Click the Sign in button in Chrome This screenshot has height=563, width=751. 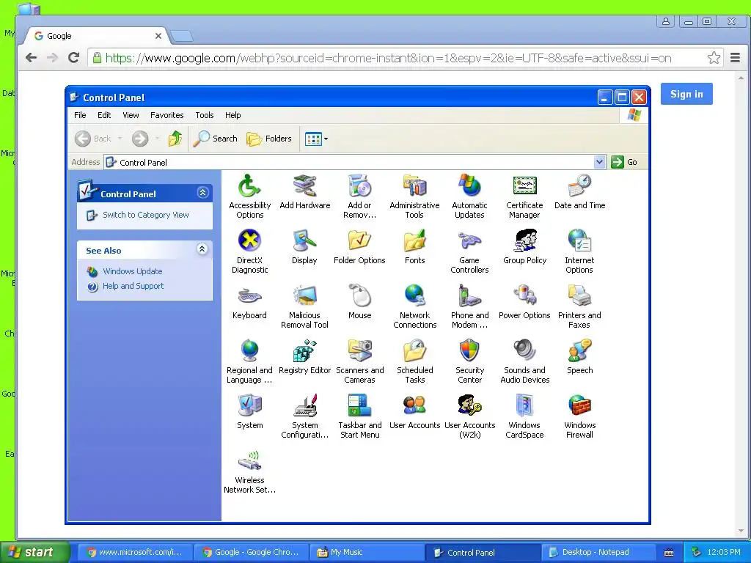[x=686, y=94]
